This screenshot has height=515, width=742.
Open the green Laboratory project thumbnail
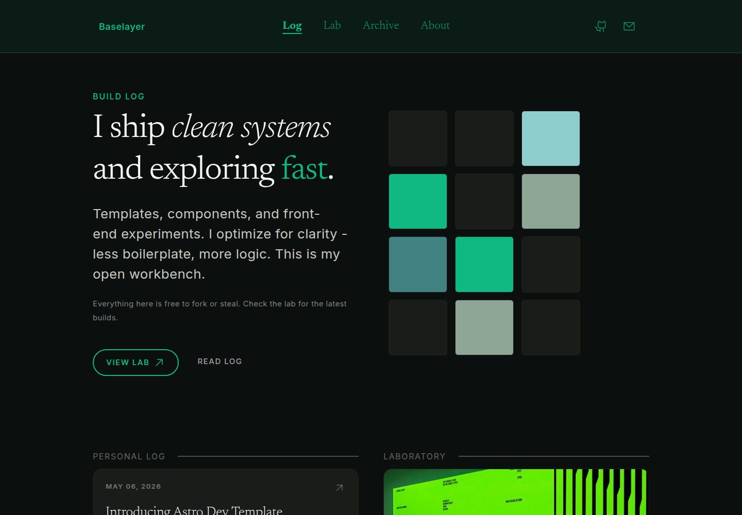516,492
